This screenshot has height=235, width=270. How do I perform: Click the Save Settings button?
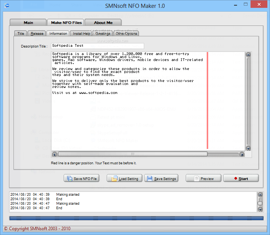(161, 178)
